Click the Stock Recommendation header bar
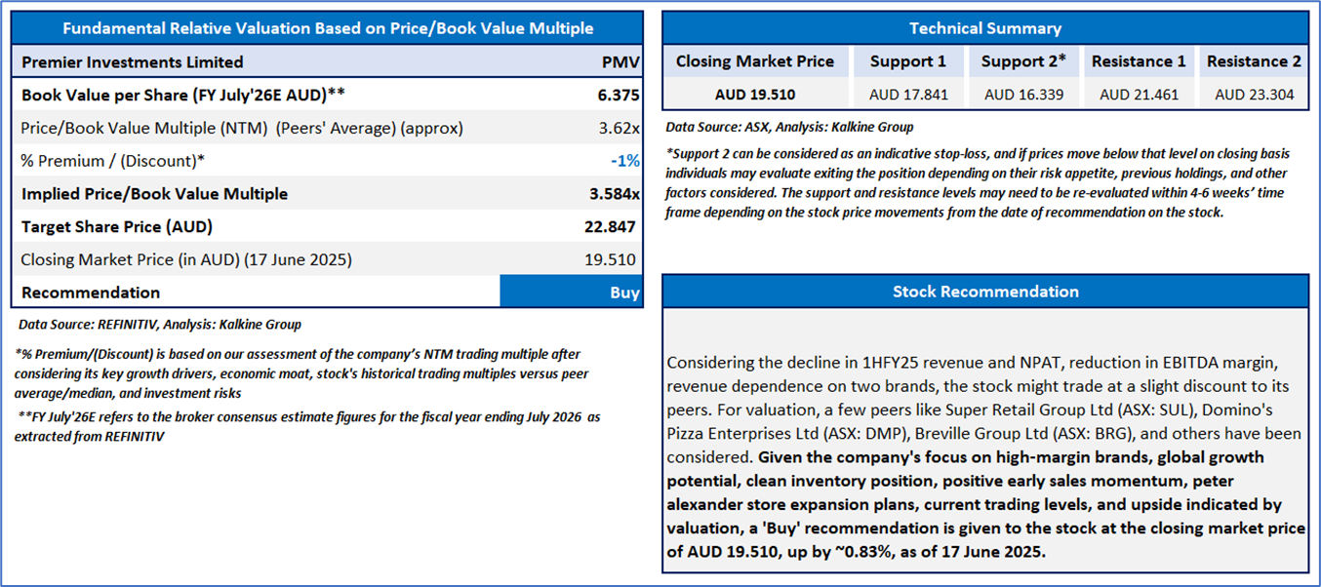This screenshot has width=1321, height=587. (x=985, y=292)
